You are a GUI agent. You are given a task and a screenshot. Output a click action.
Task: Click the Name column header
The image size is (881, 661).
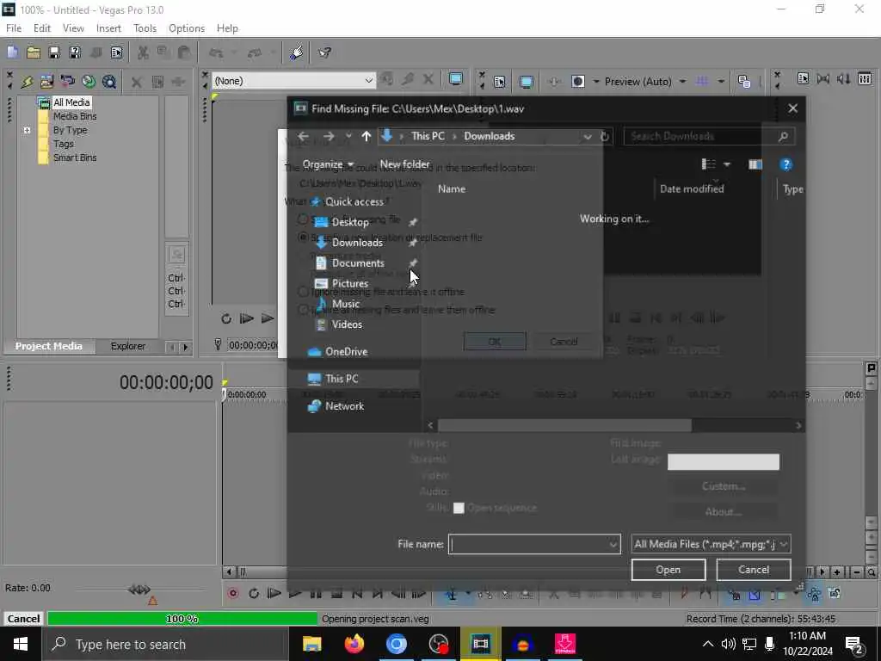tap(451, 188)
